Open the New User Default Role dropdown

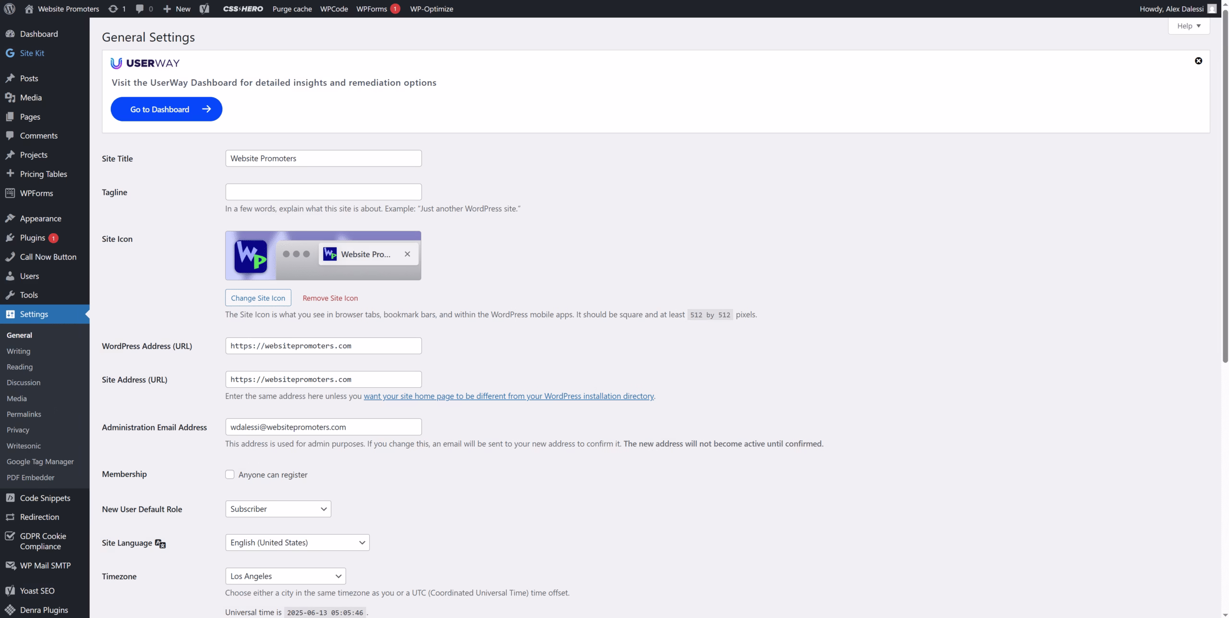point(278,509)
